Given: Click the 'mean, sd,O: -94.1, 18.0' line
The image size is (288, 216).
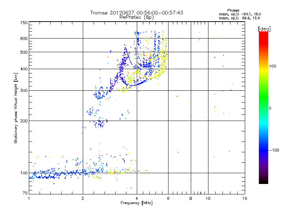Looking at the screenshot, I should 240,14.
